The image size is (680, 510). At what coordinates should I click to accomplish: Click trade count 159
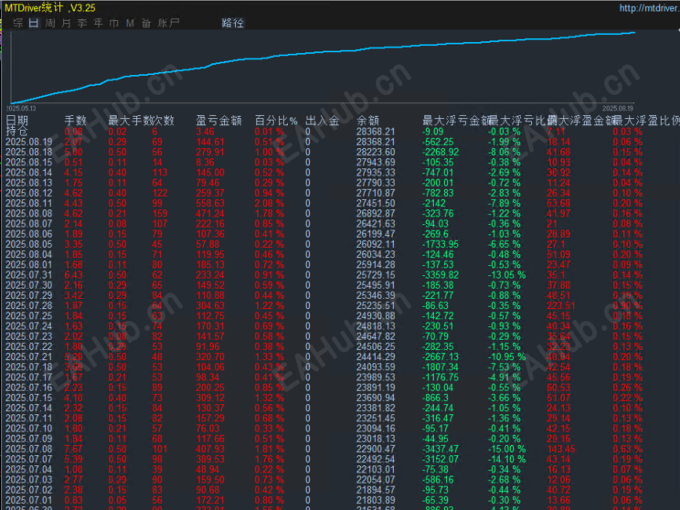coord(160,213)
